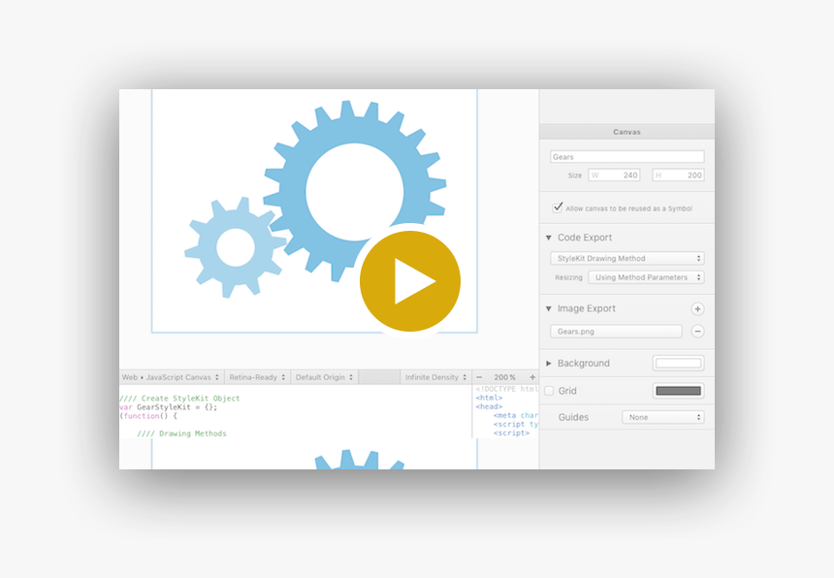Collapse the Code Export section
Screen dimensions: 834x578
[549, 238]
